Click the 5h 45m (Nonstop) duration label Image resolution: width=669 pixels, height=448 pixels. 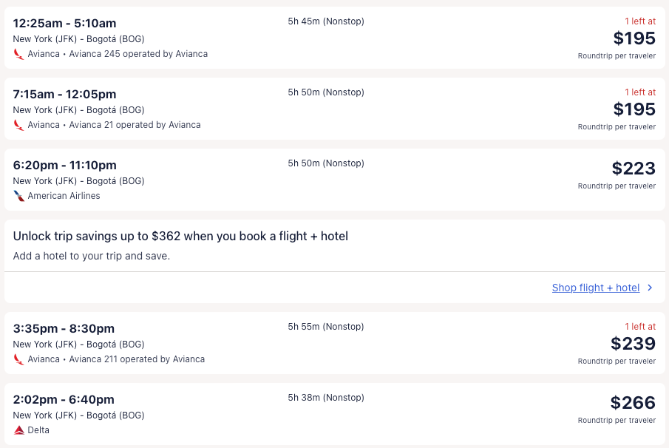tap(326, 21)
